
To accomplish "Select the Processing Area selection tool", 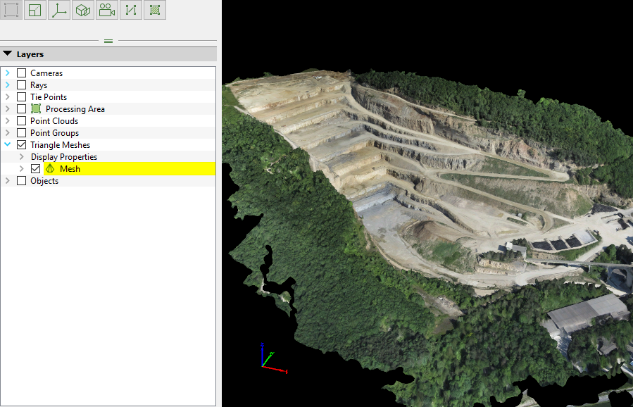I will click(x=10, y=10).
